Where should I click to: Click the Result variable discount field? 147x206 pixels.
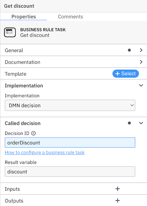(x=70, y=172)
